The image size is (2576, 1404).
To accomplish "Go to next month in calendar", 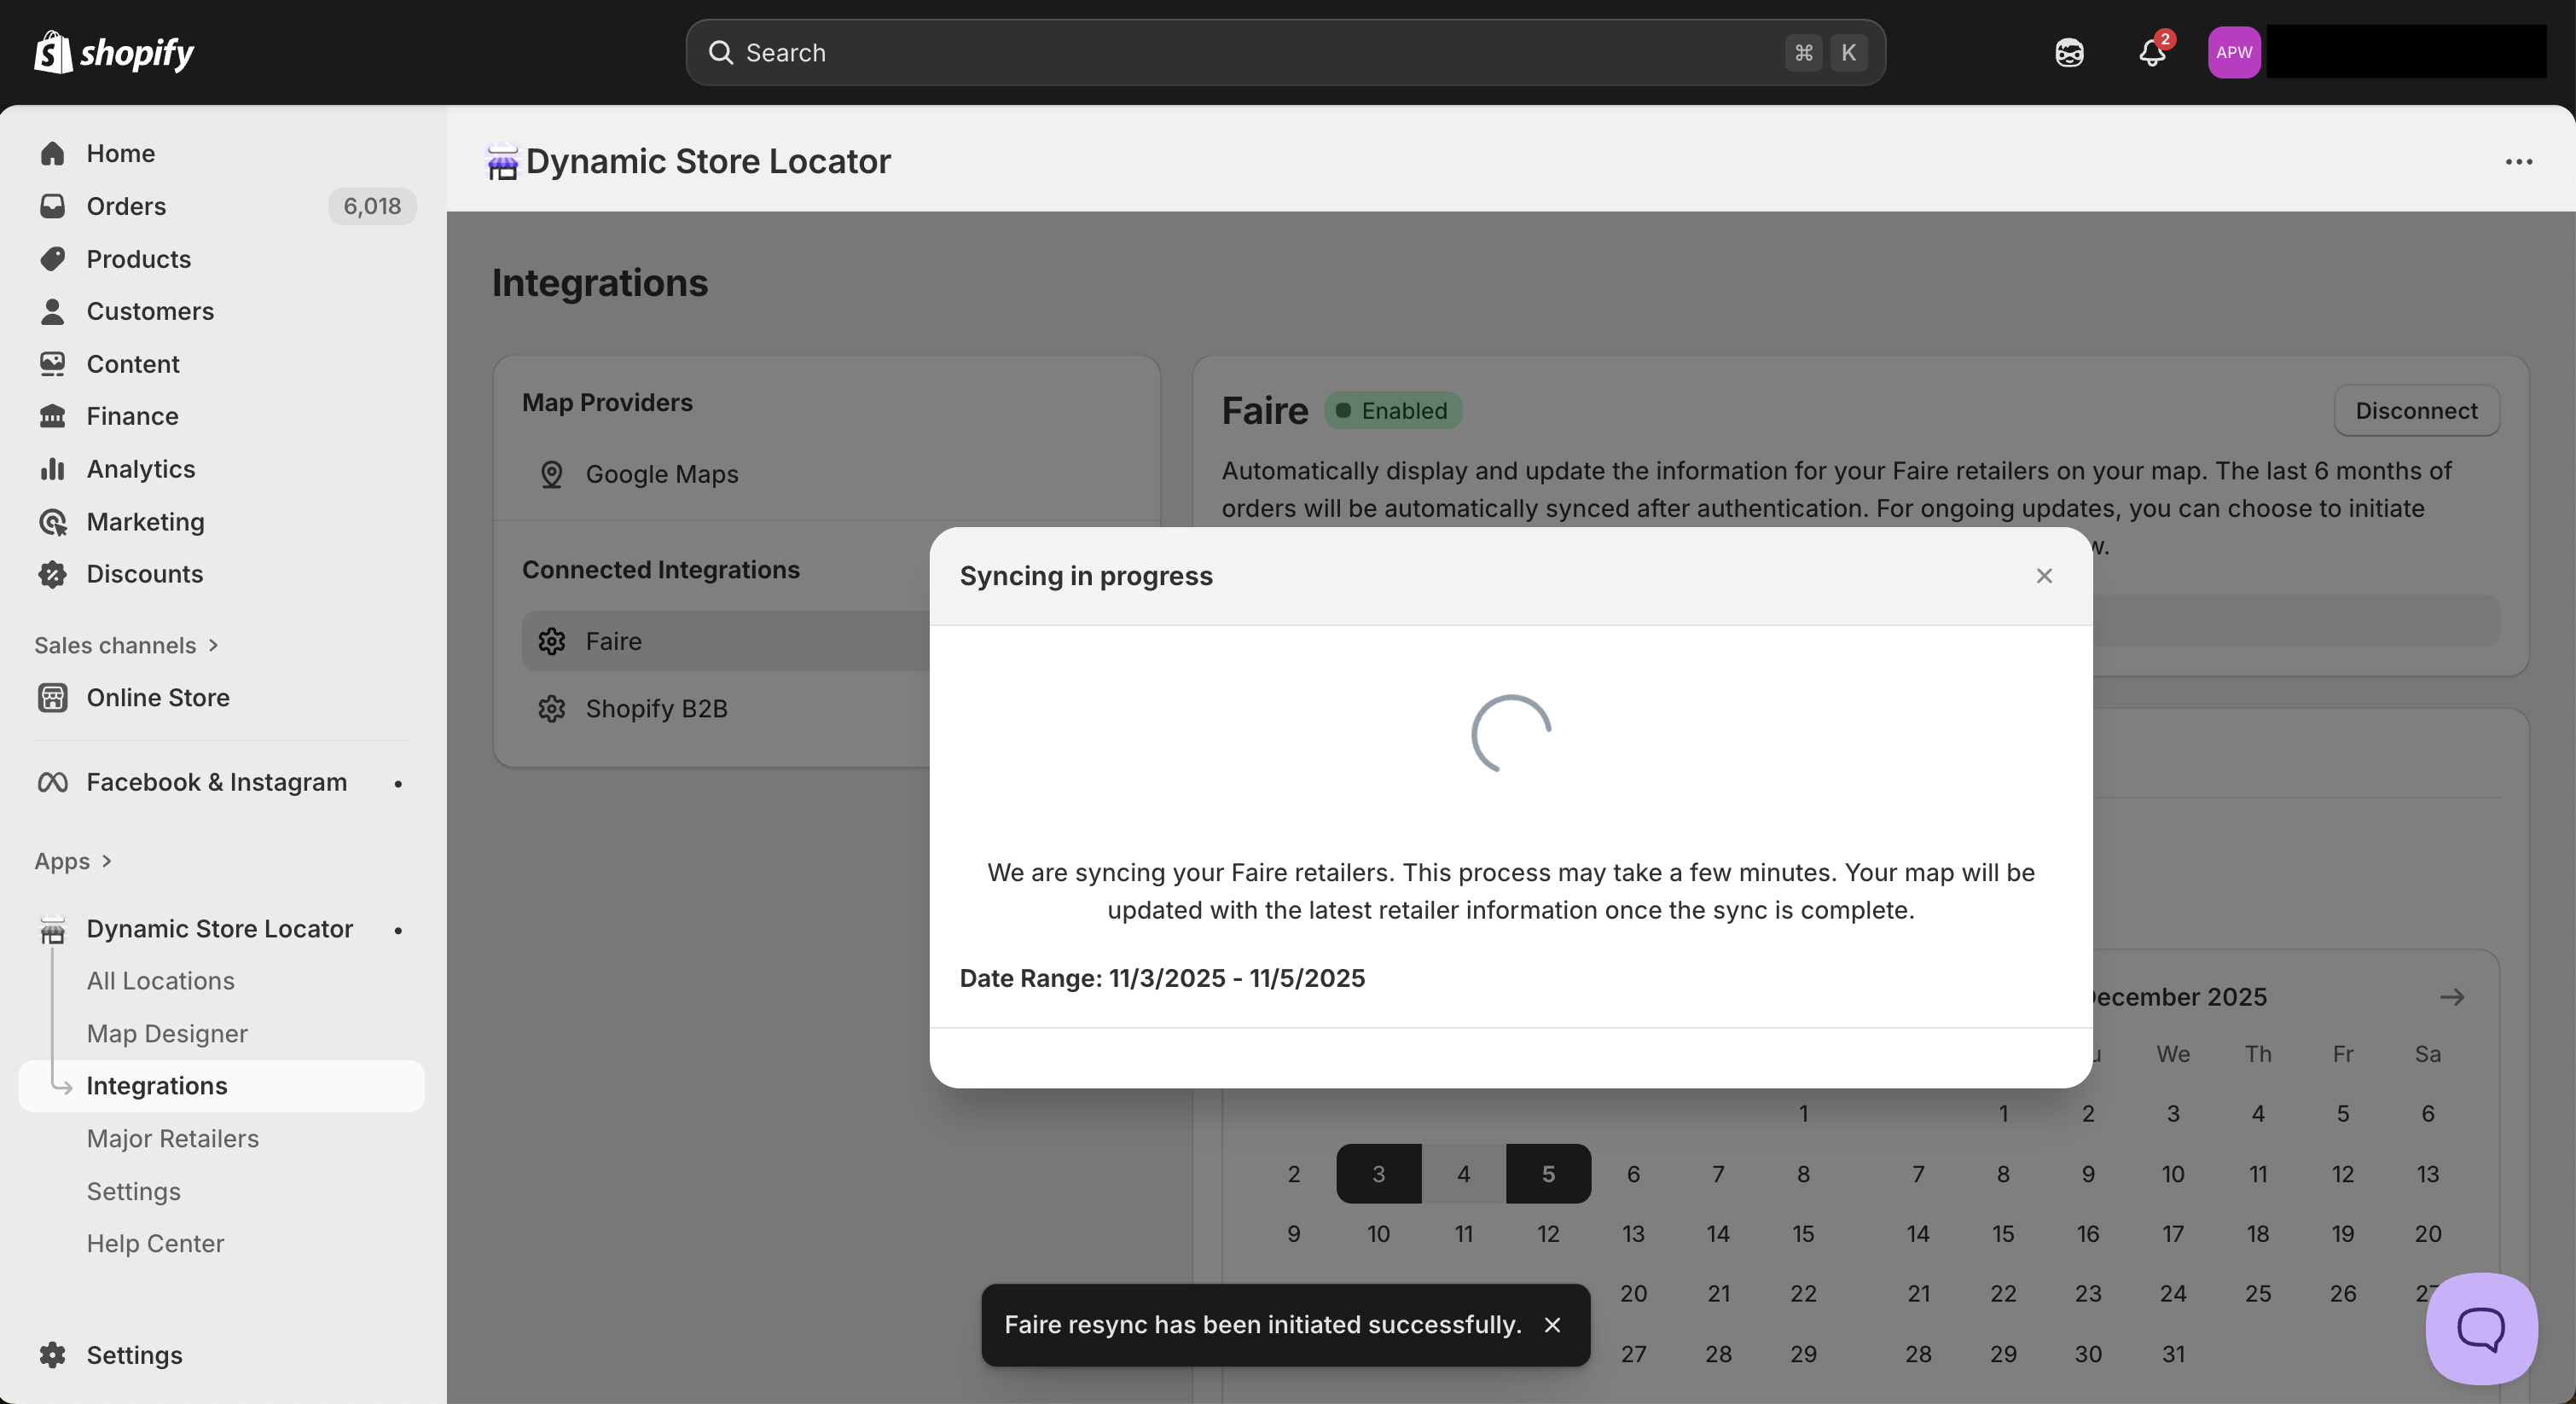I will tap(2451, 997).
